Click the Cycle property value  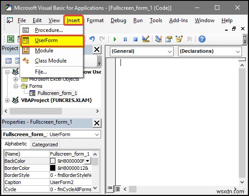pyautogui.click(x=70, y=189)
